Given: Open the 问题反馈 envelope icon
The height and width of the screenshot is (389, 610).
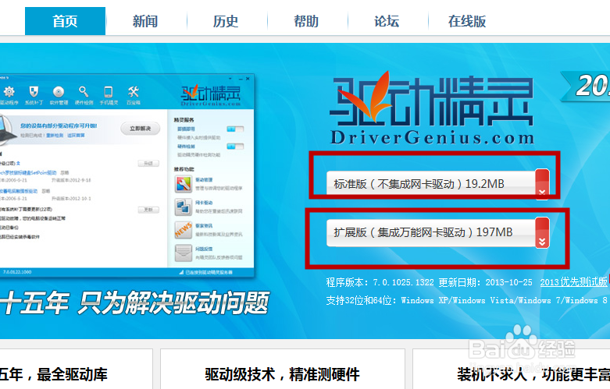Looking at the screenshot, I should pos(184,253).
